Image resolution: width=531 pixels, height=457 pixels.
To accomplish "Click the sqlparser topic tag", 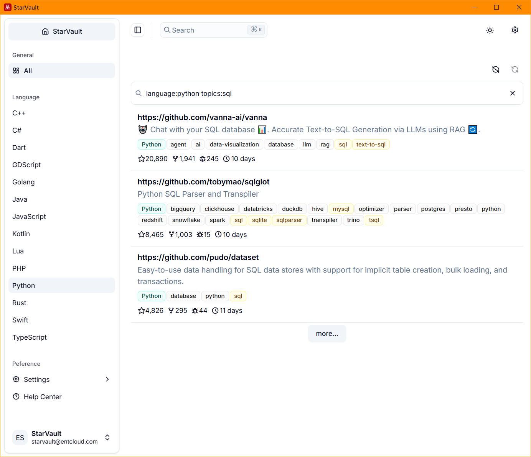I will pos(289,220).
